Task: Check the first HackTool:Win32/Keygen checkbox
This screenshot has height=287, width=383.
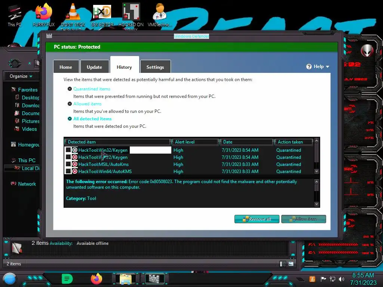Action: 68,150
